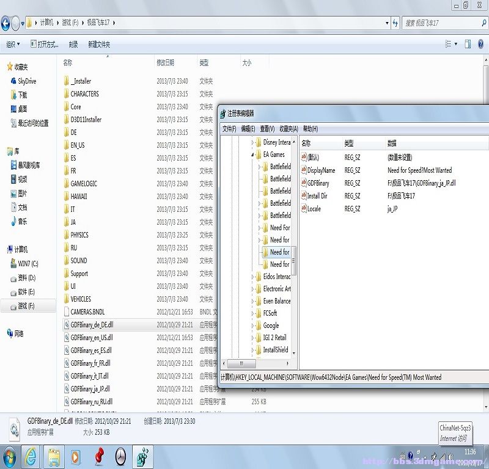Open the 组织 dropdown menu
Image resolution: width=489 pixels, height=469 pixels.
[13, 44]
